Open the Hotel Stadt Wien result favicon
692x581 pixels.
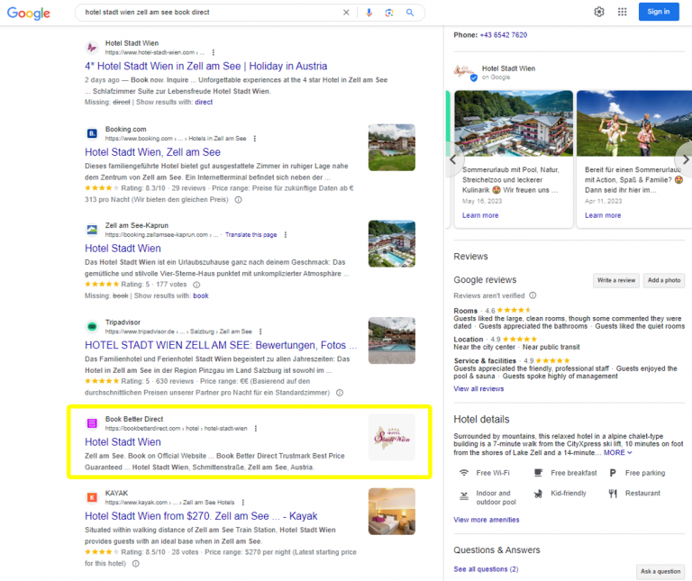click(x=92, y=47)
